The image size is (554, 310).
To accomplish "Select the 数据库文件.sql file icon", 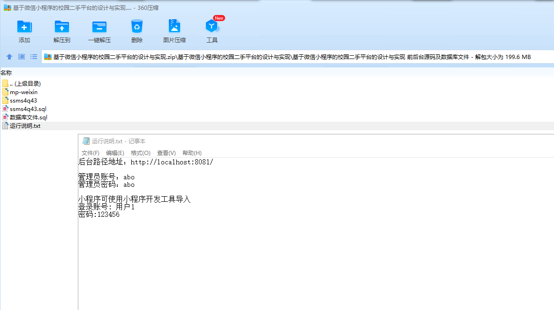I will [x=5, y=118].
